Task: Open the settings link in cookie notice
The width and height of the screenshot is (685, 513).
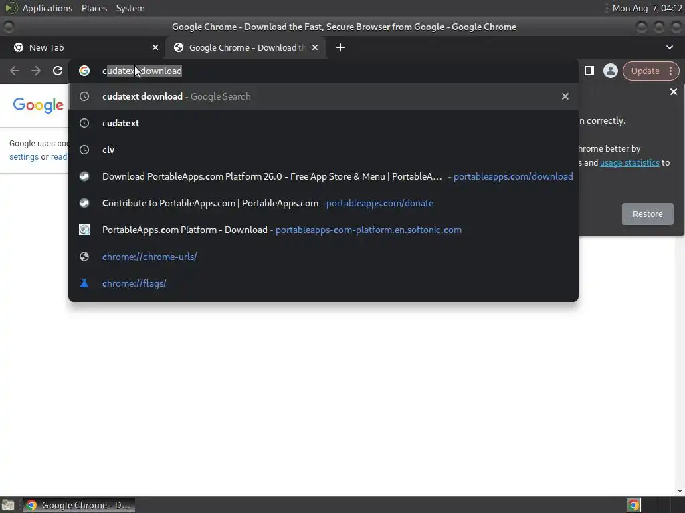Action: point(24,156)
